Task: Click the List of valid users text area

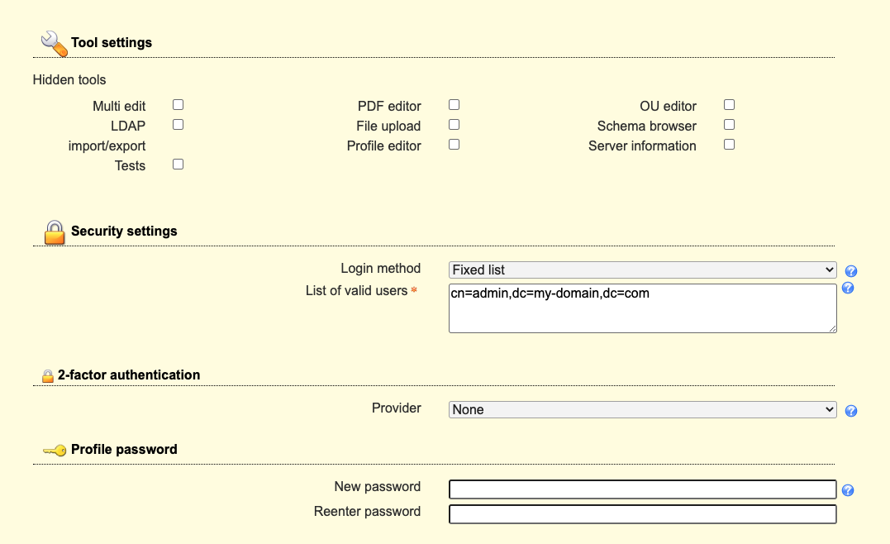Action: point(642,308)
